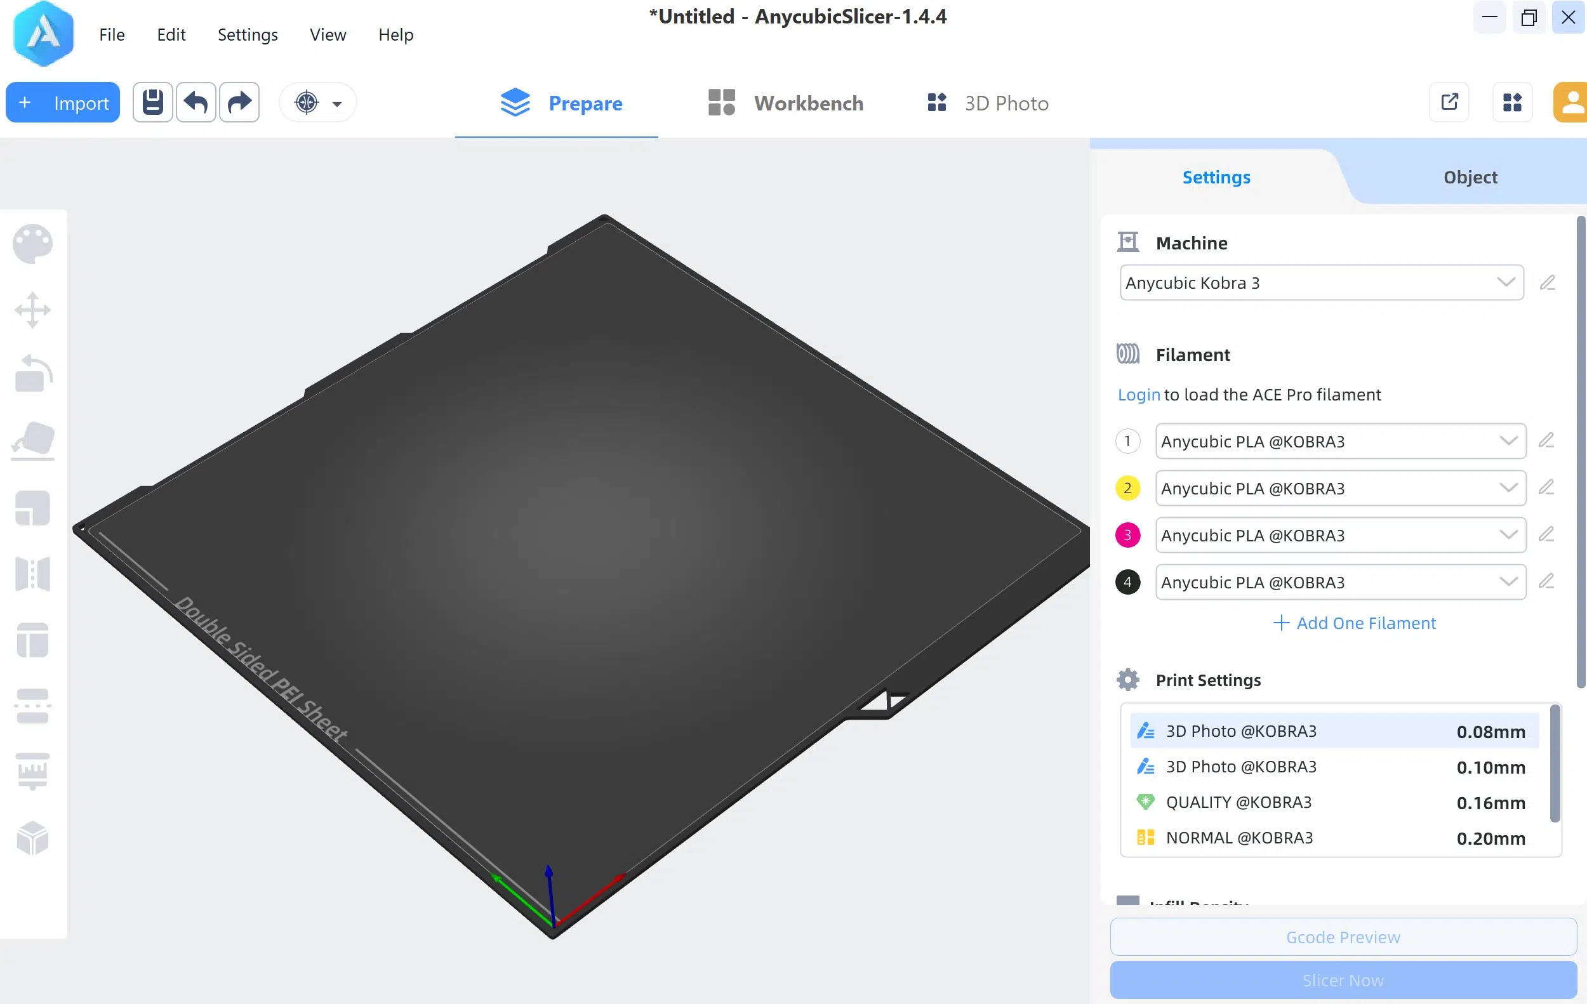Image resolution: width=1587 pixels, height=1004 pixels.
Task: Select the Lay flat on face tool
Action: pos(33,440)
